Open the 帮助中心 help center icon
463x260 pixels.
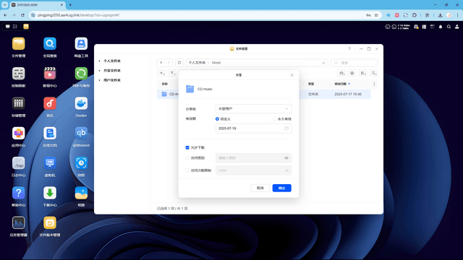pos(18,193)
